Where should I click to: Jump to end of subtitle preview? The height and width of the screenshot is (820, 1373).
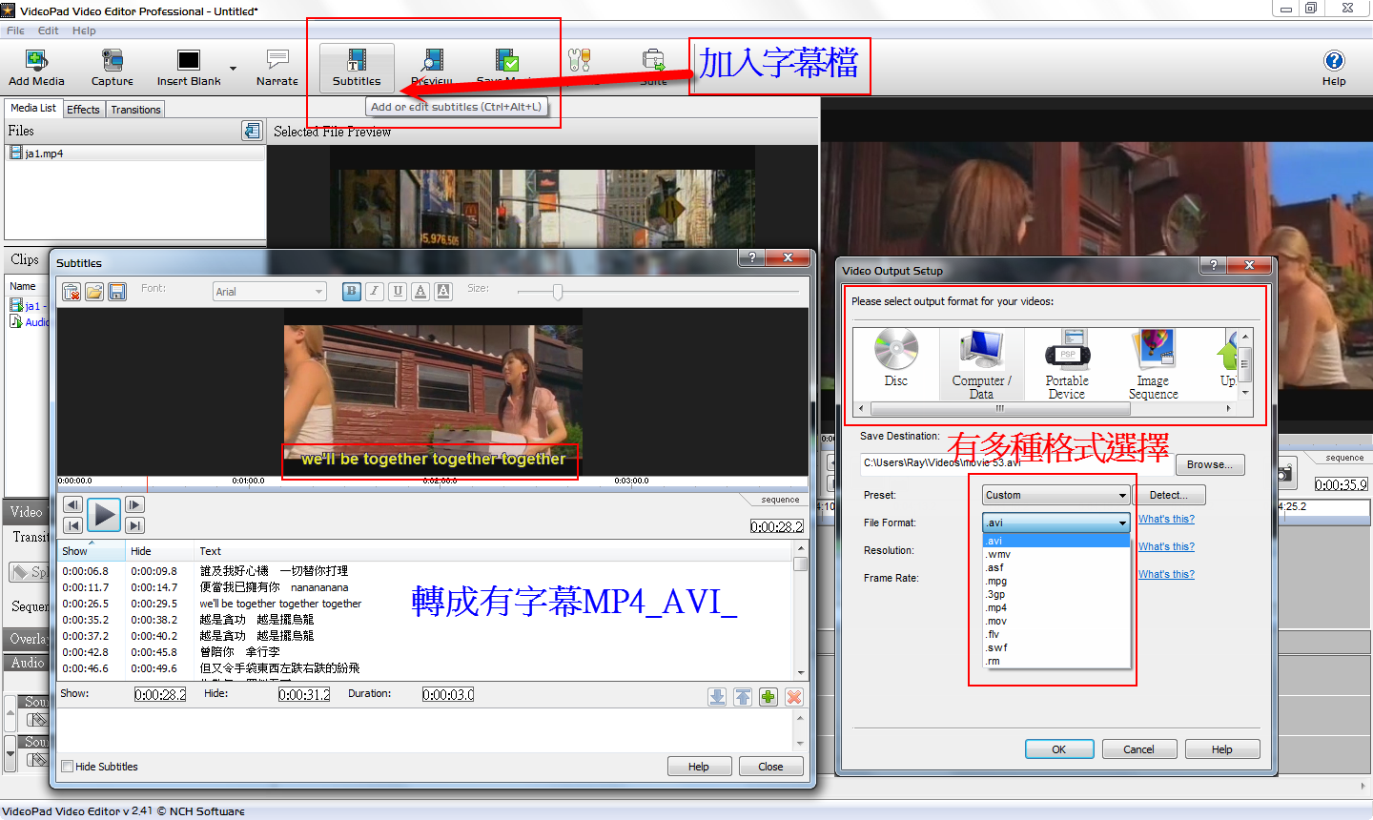[x=134, y=525]
